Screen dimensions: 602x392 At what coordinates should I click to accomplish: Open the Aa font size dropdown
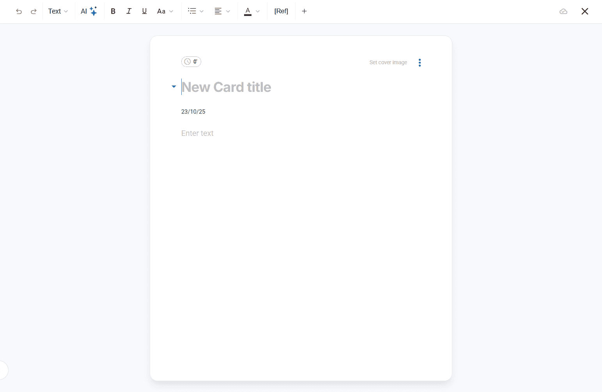pos(165,11)
